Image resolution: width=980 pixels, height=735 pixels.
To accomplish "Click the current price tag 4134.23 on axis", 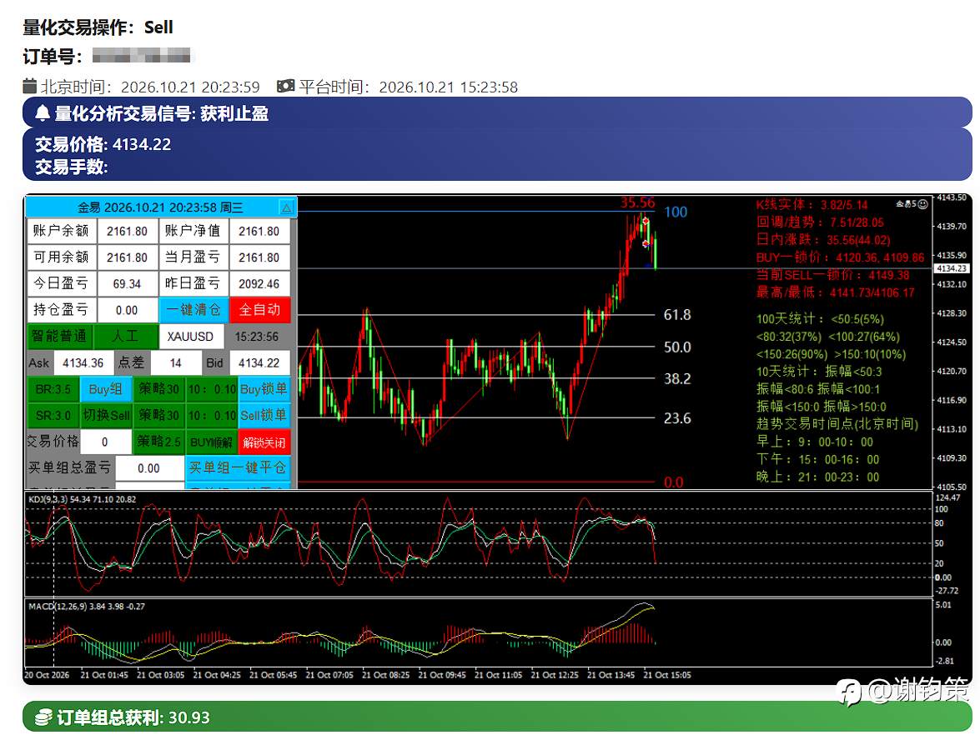I will 951,268.
